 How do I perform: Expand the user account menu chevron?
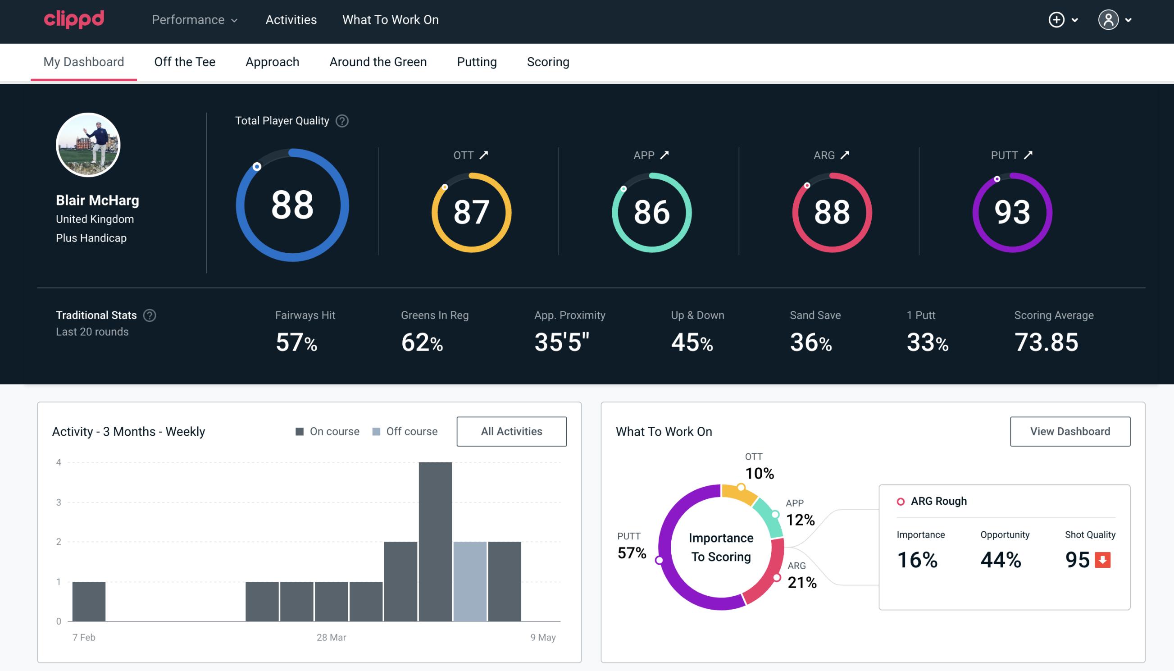pos(1129,19)
